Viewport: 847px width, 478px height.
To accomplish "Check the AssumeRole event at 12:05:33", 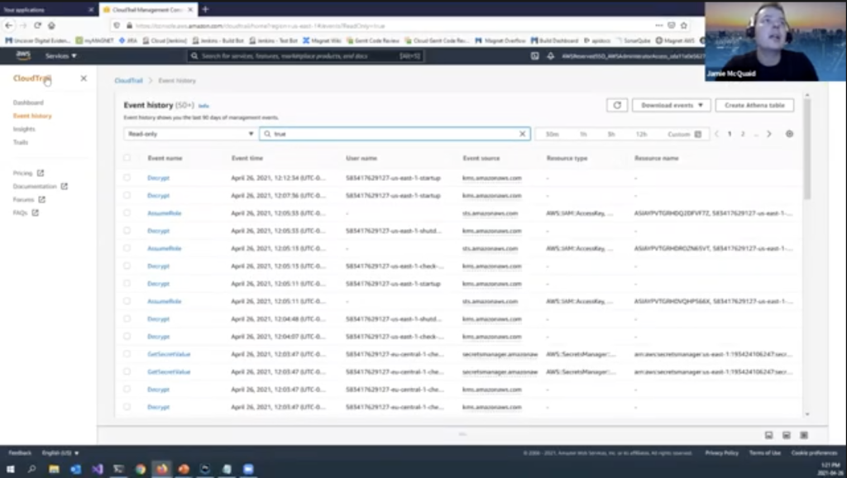I will (x=127, y=213).
